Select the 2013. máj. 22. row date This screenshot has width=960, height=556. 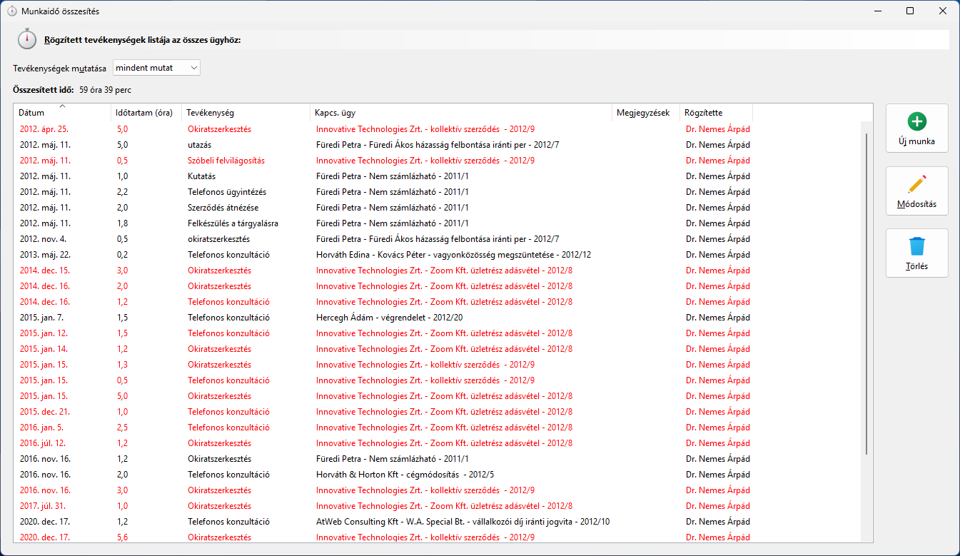pyautogui.click(x=46, y=255)
